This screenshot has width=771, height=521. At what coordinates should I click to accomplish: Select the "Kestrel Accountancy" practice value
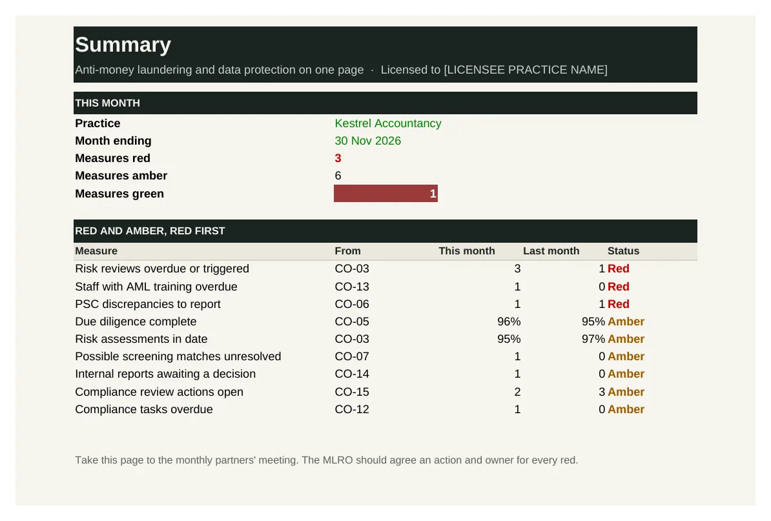tap(388, 123)
